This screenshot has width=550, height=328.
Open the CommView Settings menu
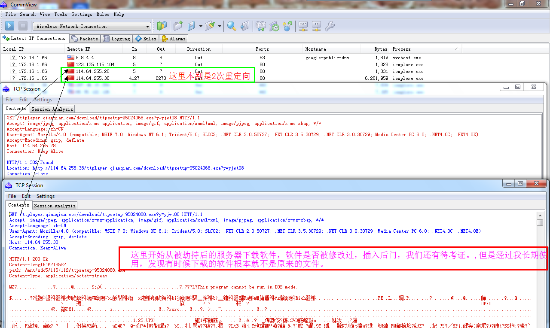tap(82, 14)
